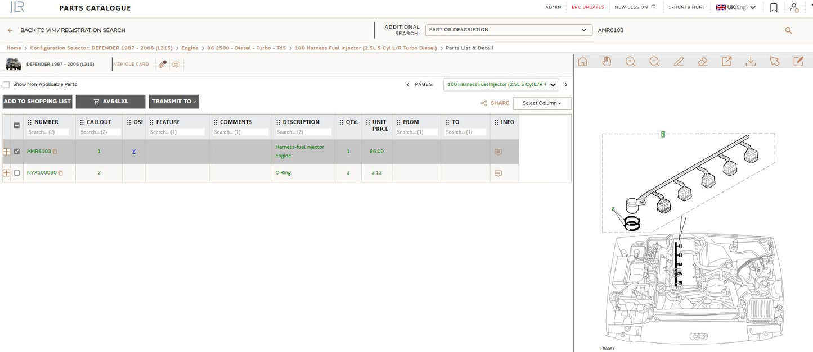813x352 pixels.
Task: Navigate to Engine breadcrumb
Action: click(x=190, y=48)
